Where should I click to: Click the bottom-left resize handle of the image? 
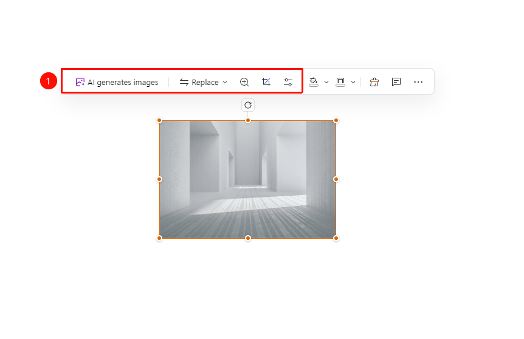(159, 238)
